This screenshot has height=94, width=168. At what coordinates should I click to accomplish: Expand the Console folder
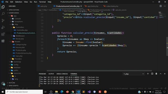(x=21, y=19)
